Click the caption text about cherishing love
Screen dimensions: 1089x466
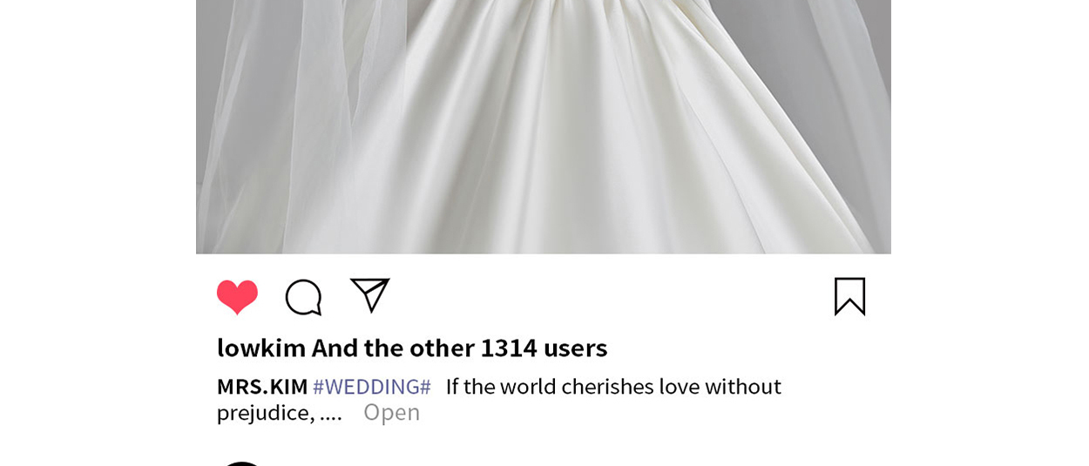[x=613, y=386]
